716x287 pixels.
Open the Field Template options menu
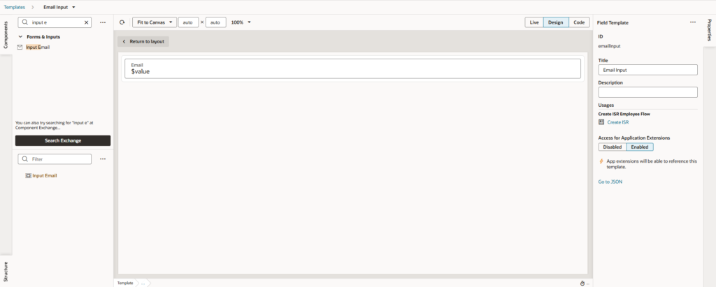693,22
